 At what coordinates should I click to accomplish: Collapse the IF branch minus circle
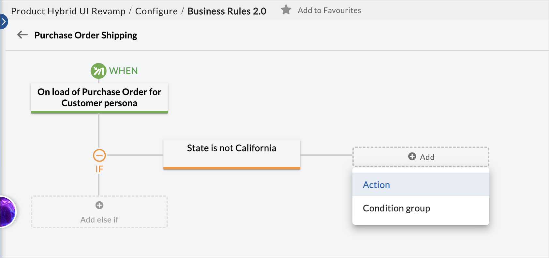click(x=99, y=155)
